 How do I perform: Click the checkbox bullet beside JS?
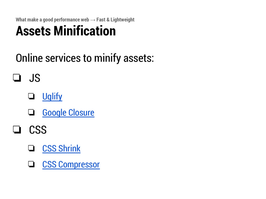(17, 78)
